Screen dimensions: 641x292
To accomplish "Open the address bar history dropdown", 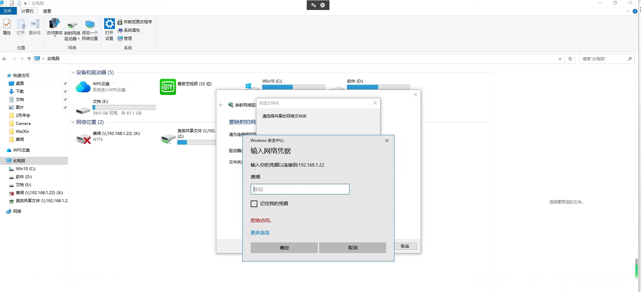I will click(560, 59).
